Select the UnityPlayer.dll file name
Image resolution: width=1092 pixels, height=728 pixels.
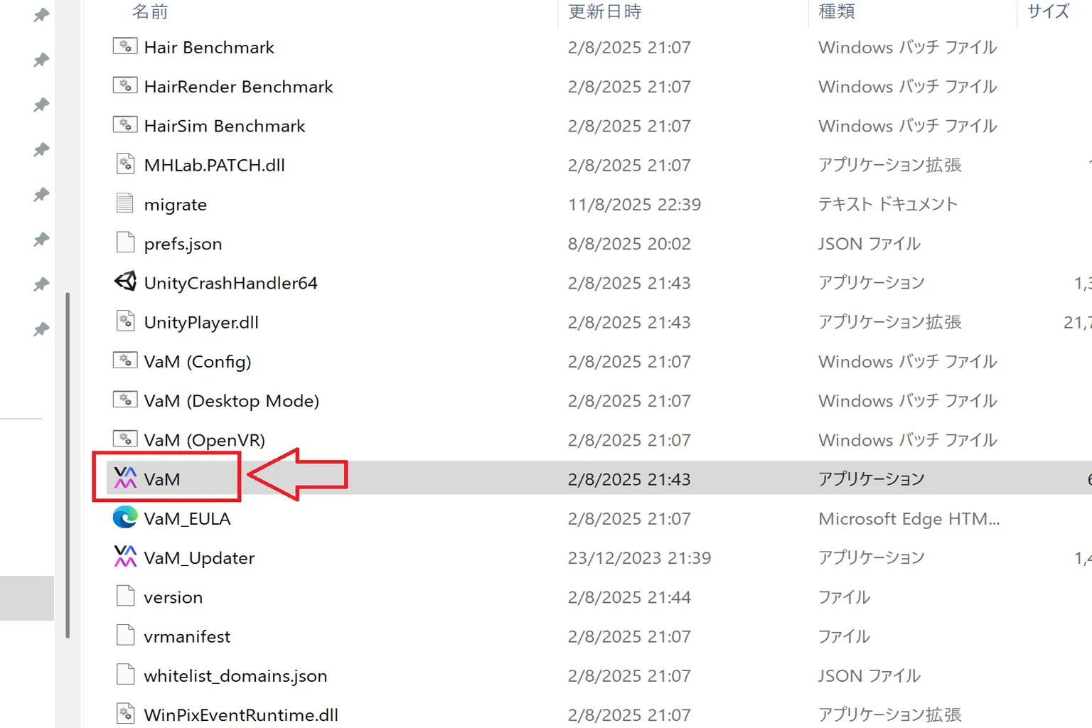[x=201, y=322]
